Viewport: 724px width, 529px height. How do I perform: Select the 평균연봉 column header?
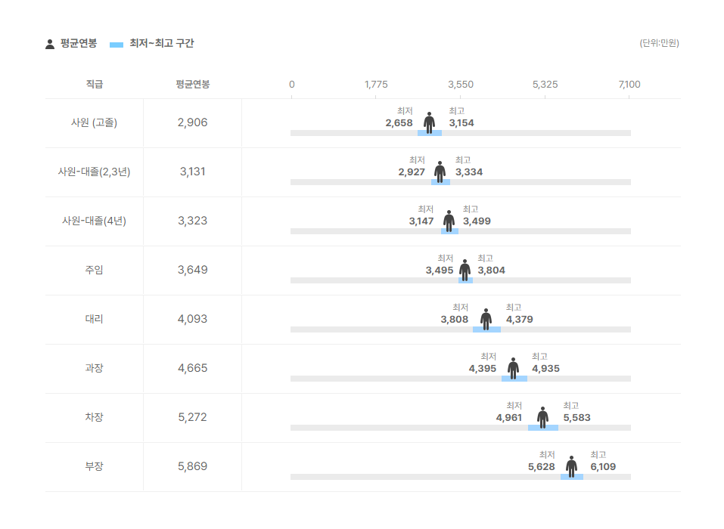[193, 84]
